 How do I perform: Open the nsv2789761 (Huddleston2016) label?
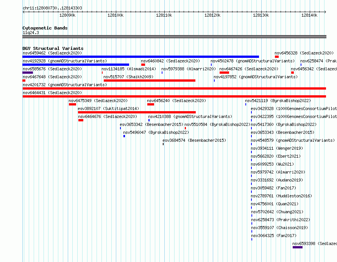pos(281,196)
